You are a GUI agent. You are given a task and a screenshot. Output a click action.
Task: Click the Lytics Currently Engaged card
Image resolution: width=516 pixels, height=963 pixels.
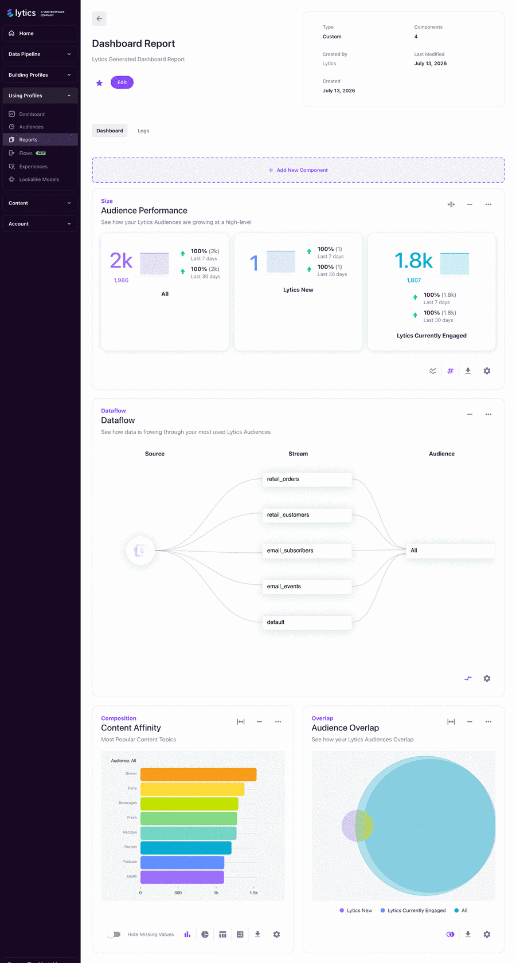(x=432, y=292)
